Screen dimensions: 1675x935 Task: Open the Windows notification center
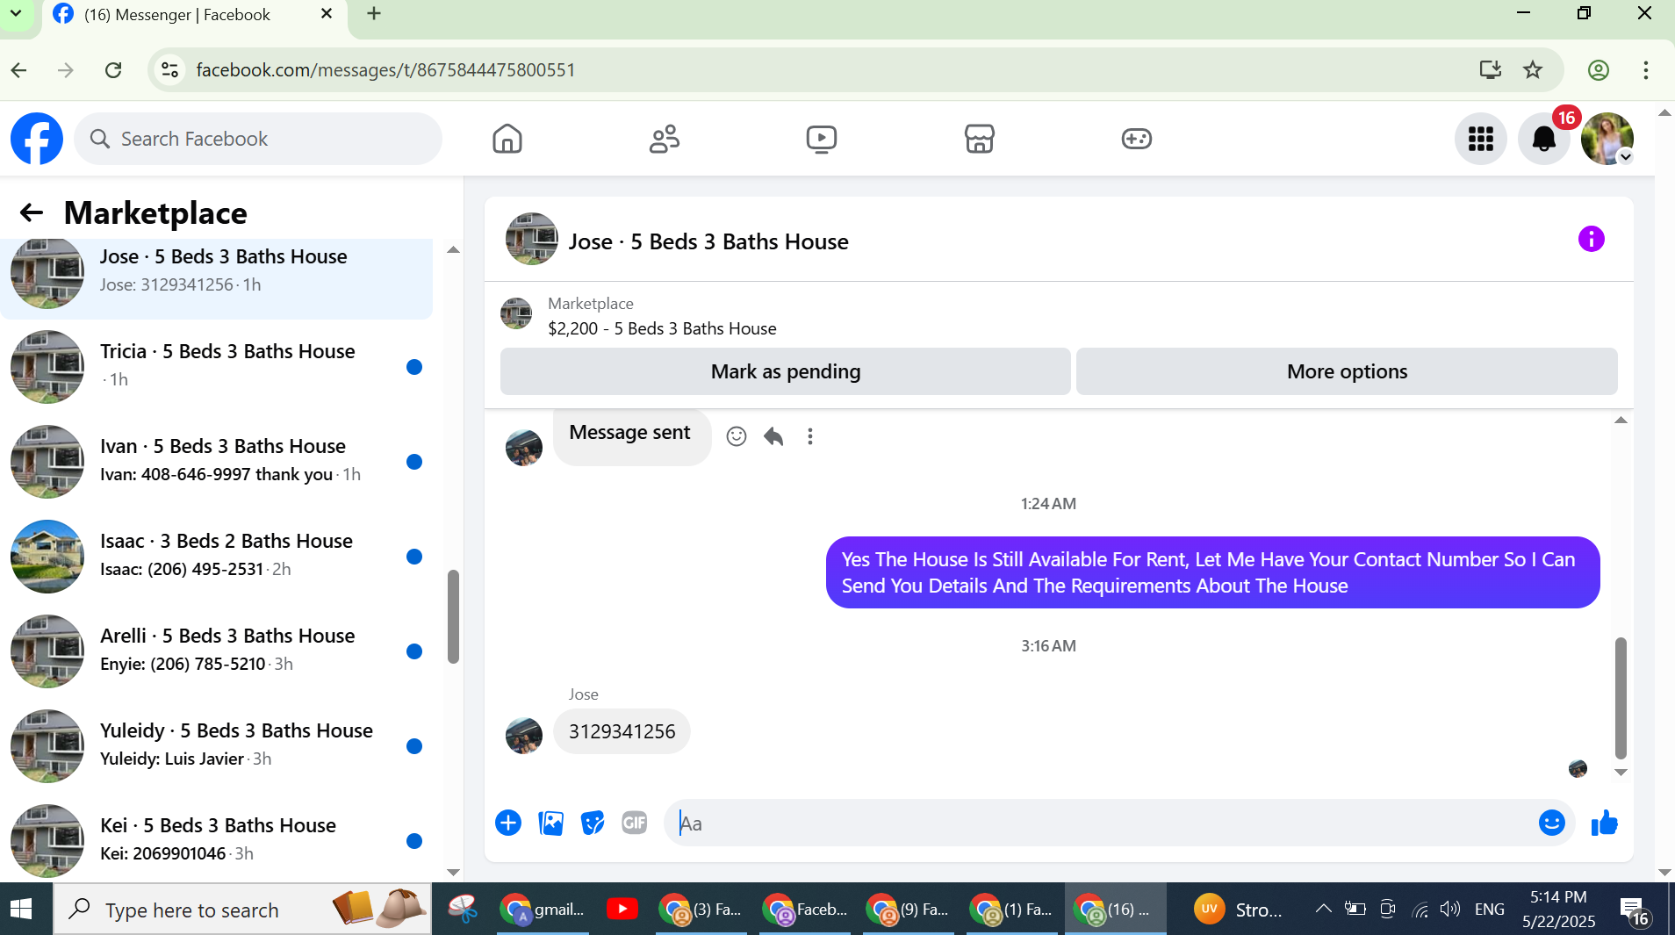tap(1634, 911)
